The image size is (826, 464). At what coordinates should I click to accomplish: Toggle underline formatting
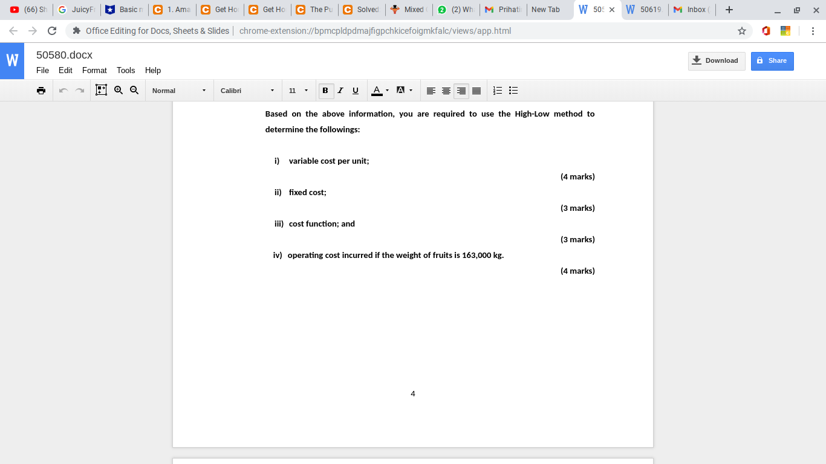[x=356, y=91]
